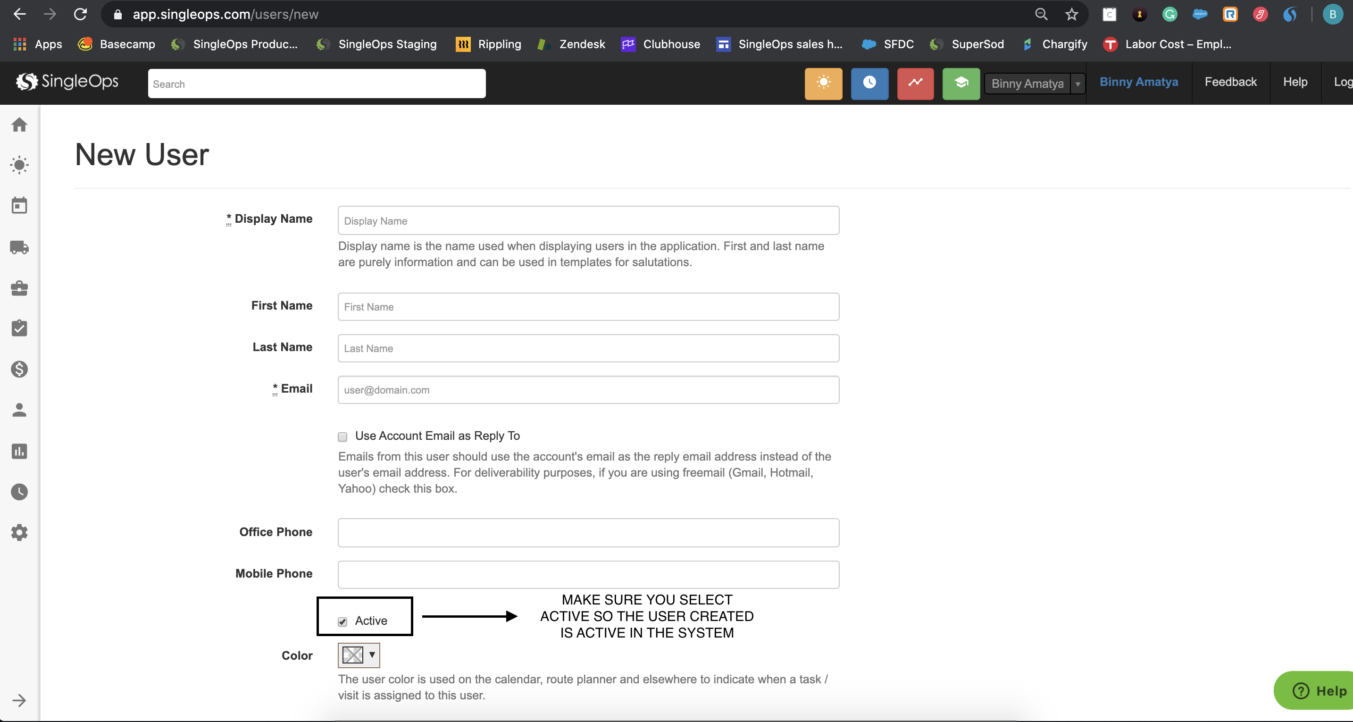1353x722 pixels.
Task: Open the clock icon in the left sidebar
Action: (x=19, y=492)
